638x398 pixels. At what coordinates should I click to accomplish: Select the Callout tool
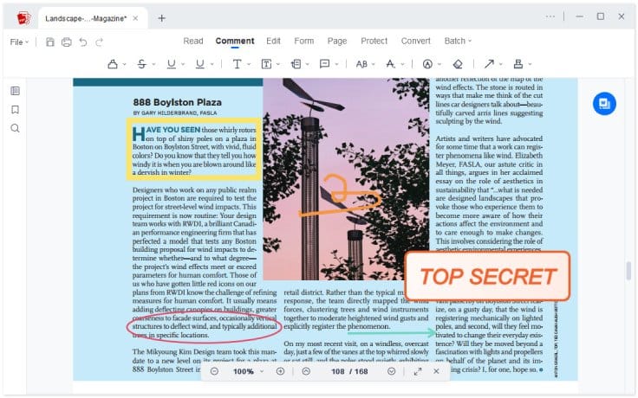point(296,64)
